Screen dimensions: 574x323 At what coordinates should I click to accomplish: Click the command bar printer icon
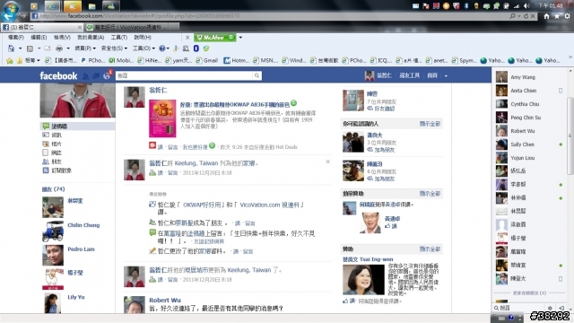59,48
